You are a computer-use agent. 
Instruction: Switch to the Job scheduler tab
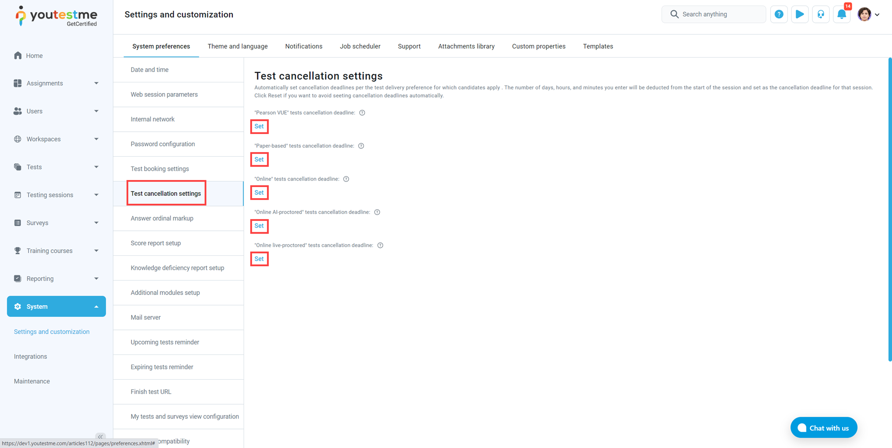(x=360, y=47)
